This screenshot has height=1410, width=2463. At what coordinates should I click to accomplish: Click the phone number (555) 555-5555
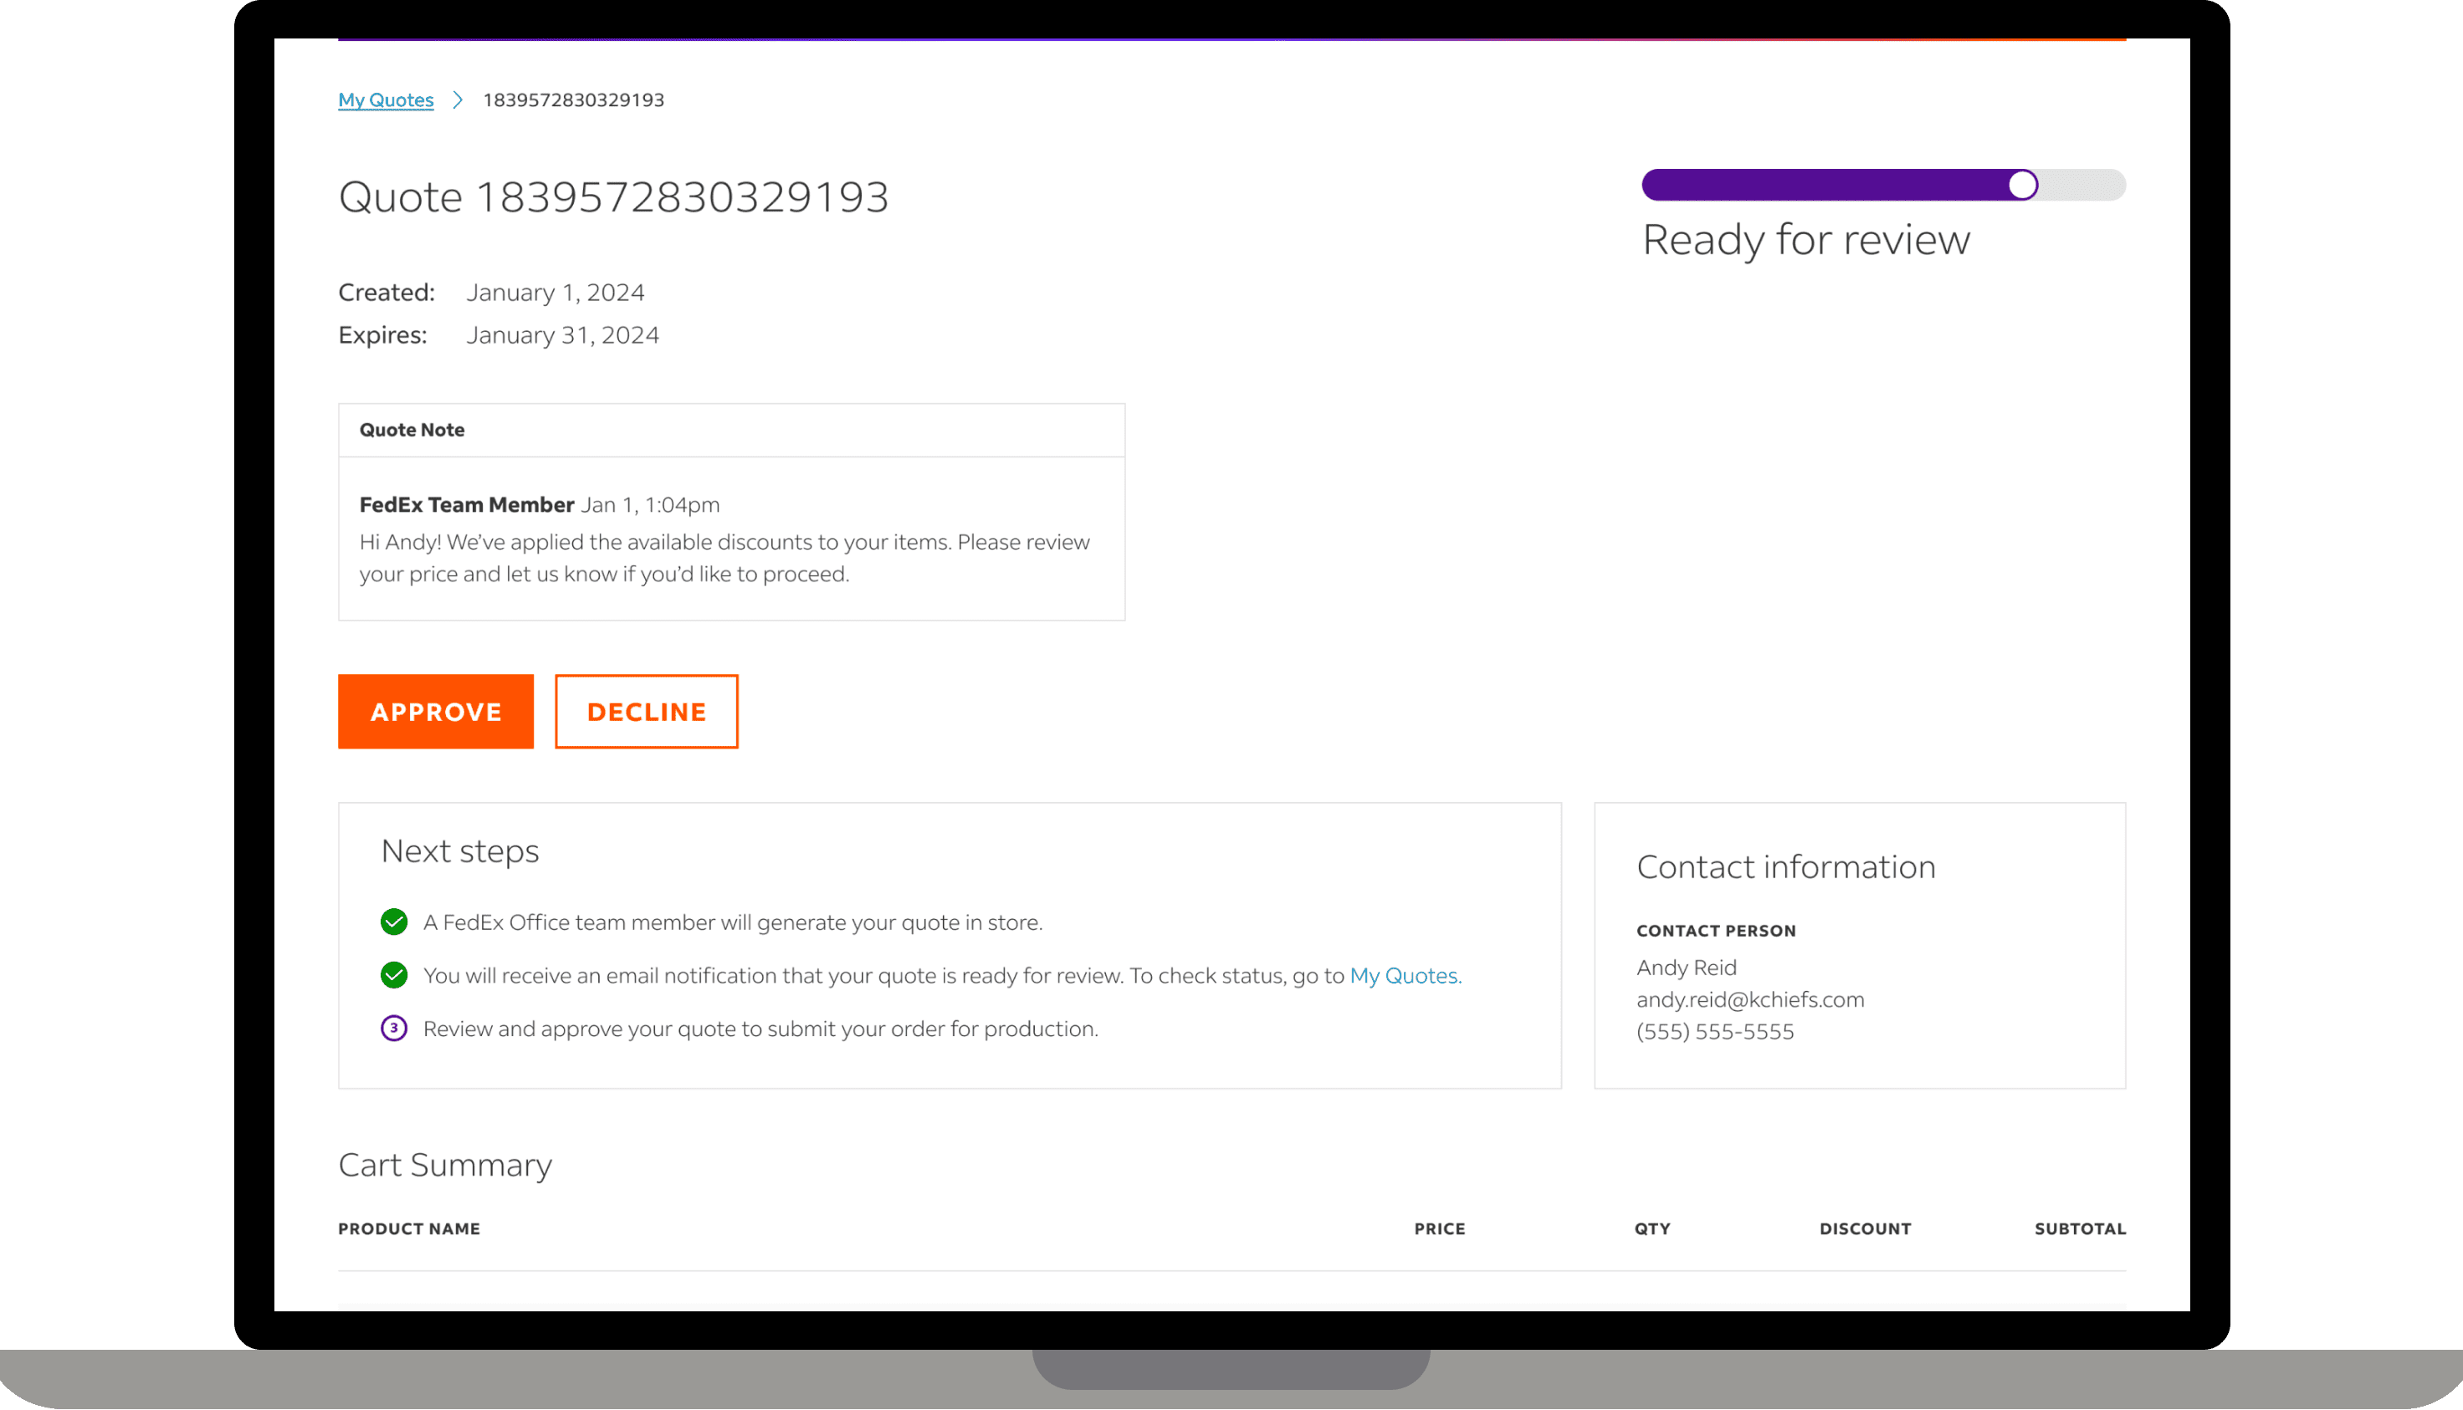click(x=1714, y=1031)
